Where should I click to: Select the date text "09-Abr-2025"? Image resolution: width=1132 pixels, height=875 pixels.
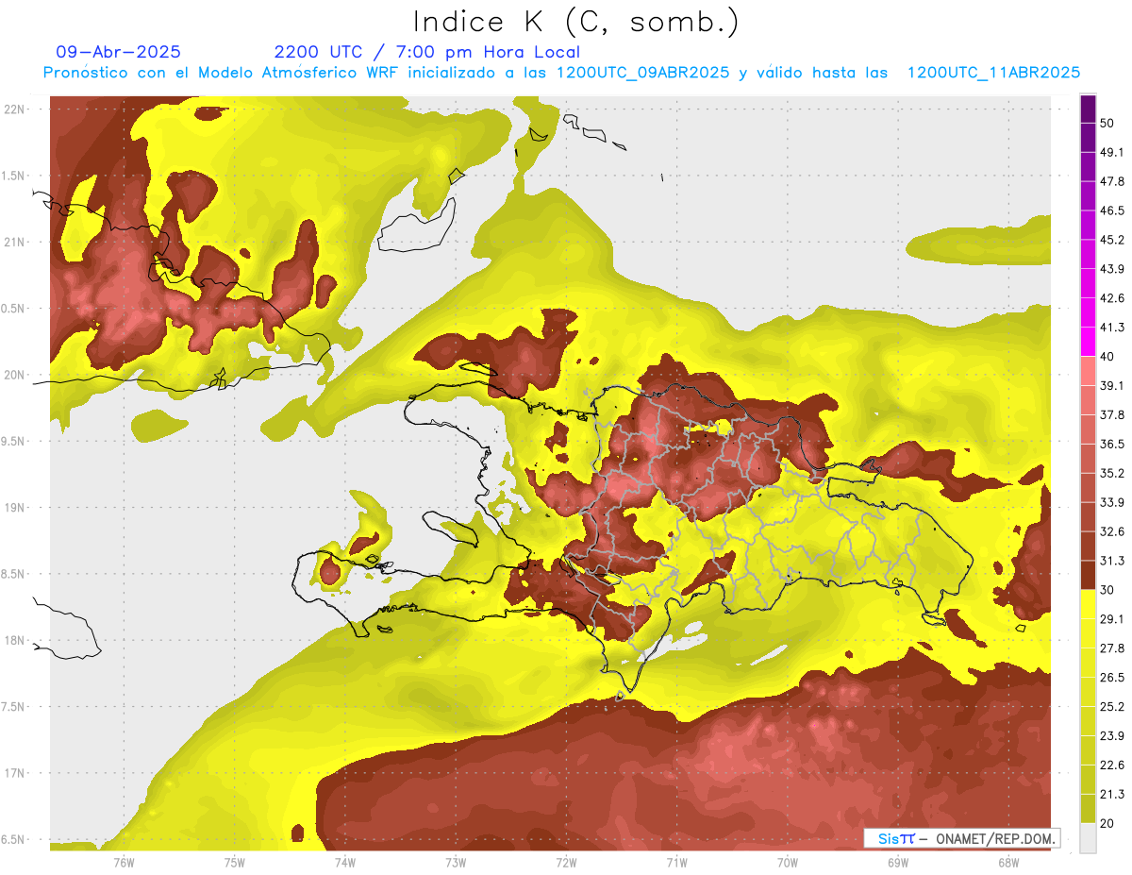click(118, 52)
